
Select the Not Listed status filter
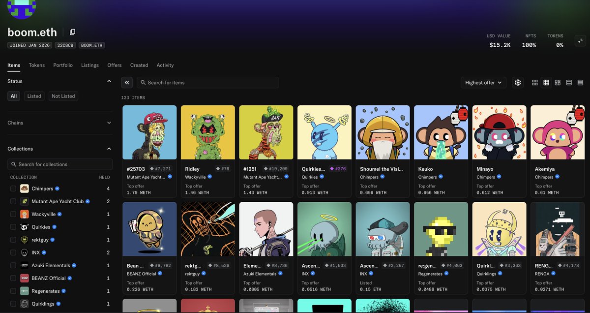[63, 96]
